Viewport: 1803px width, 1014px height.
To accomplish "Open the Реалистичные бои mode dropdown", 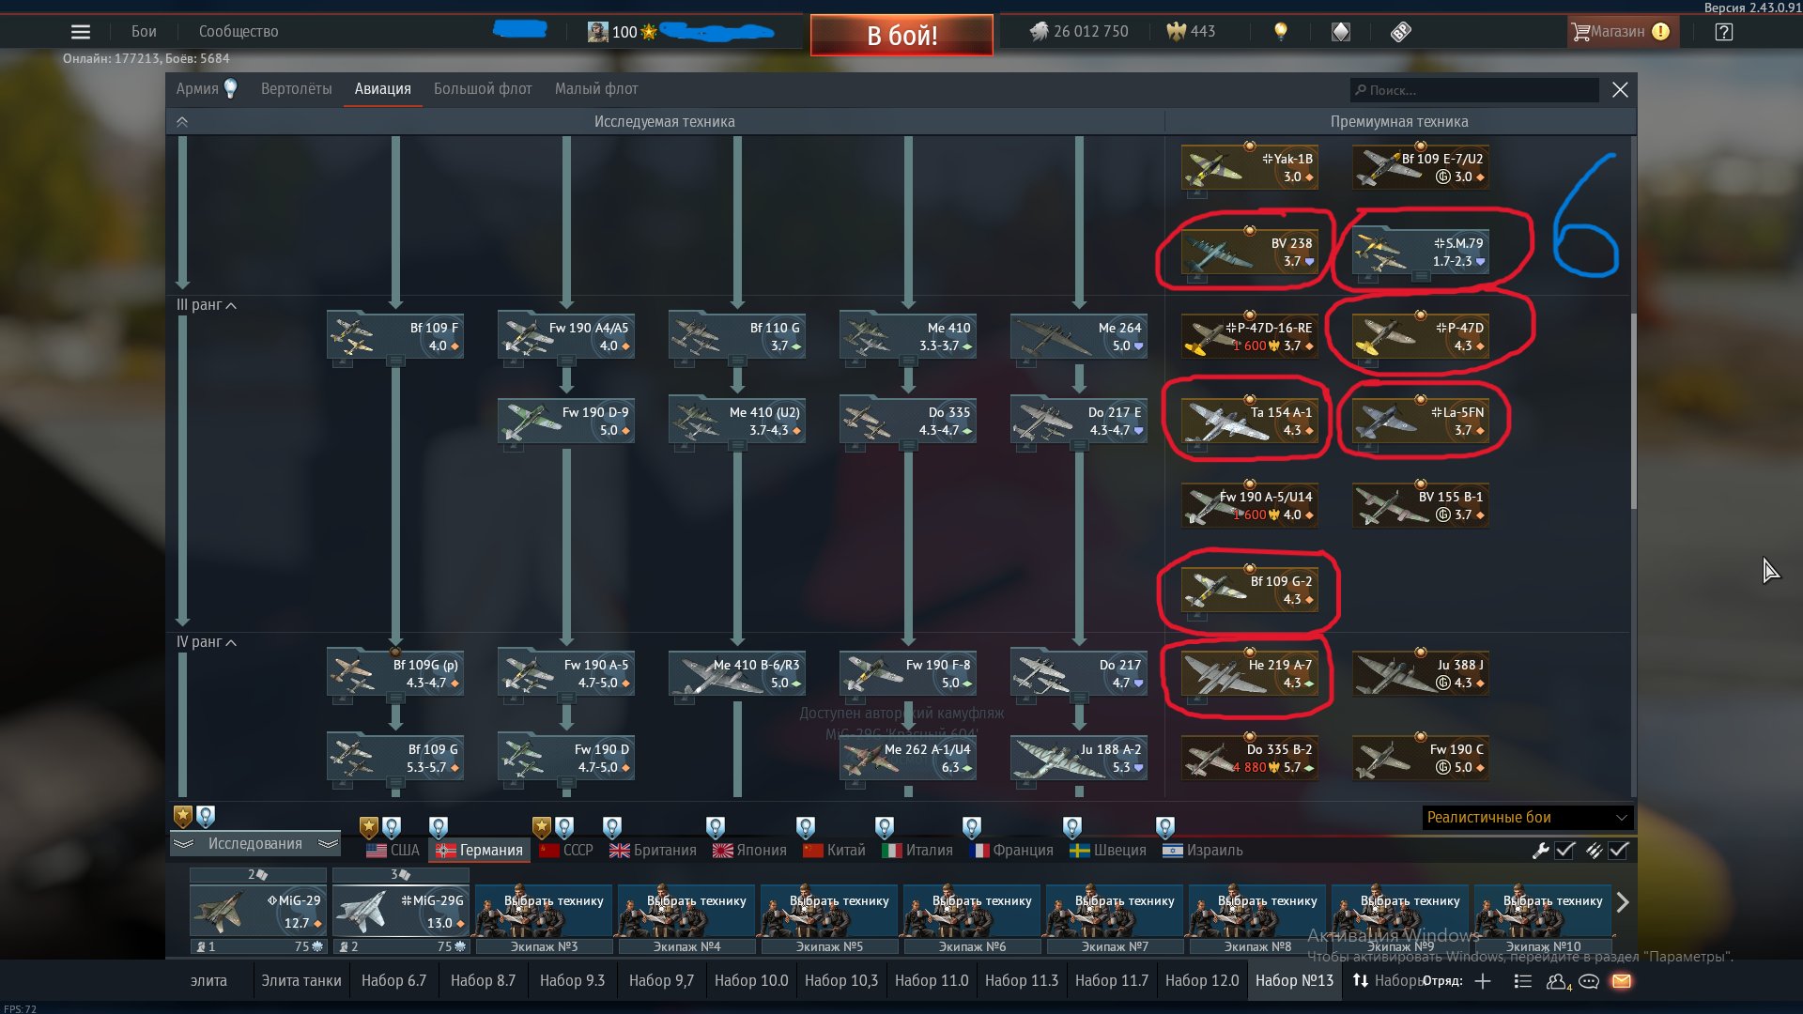I will pos(1527,818).
